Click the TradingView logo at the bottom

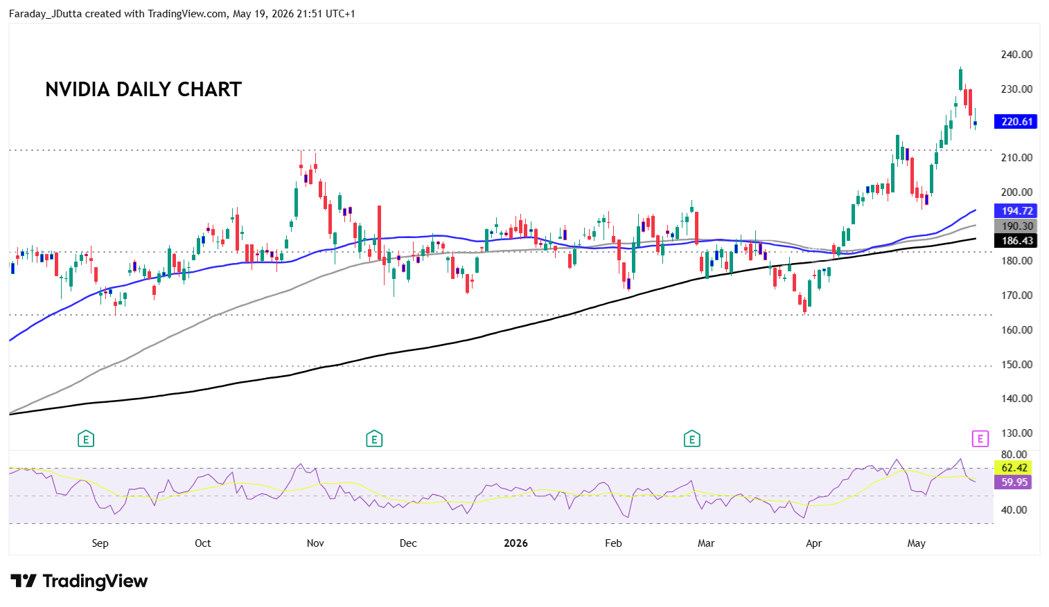click(79, 581)
